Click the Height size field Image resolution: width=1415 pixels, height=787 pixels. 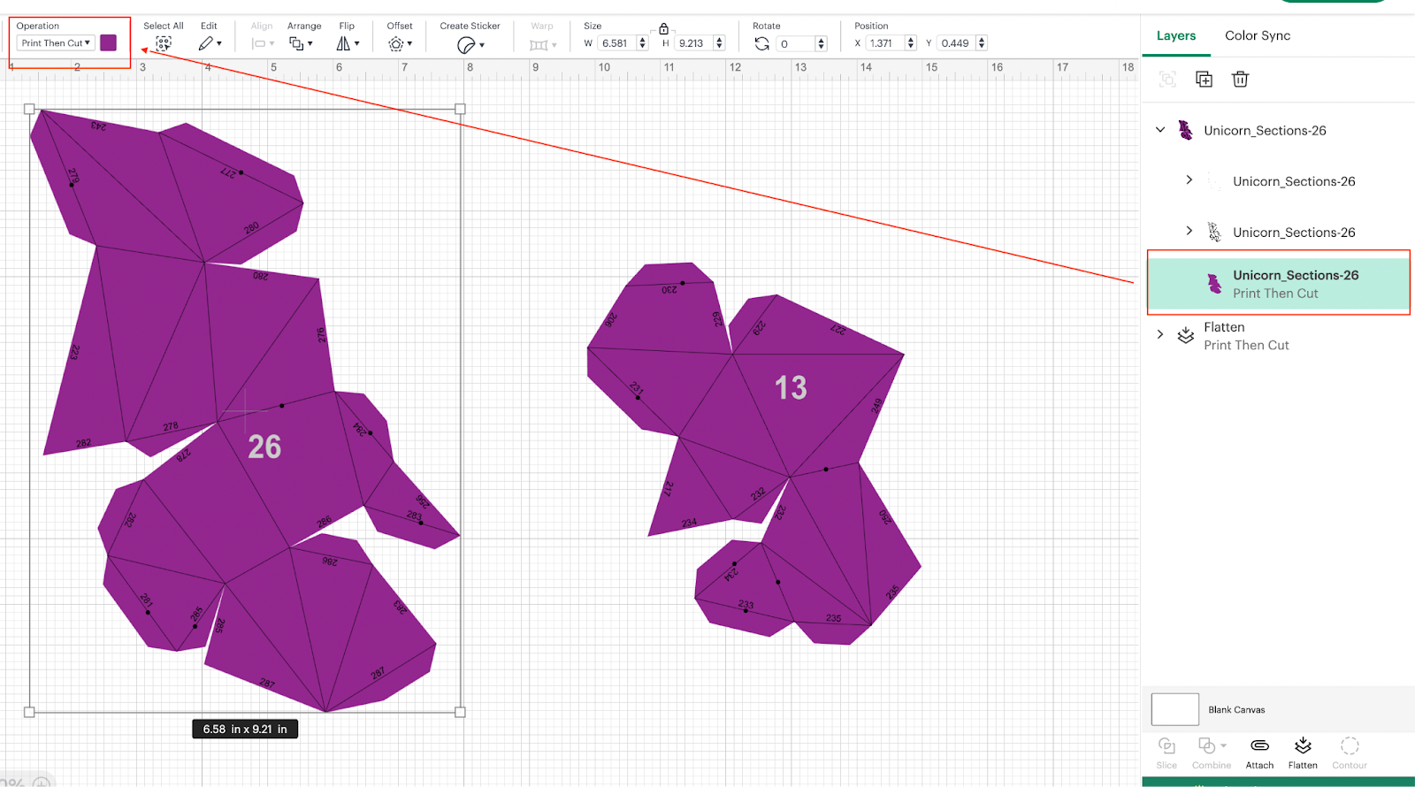coord(693,43)
